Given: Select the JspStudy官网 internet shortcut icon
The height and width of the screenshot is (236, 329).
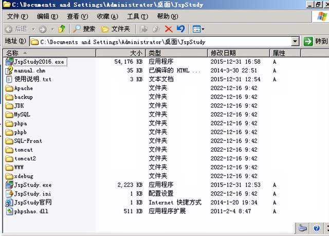Looking at the screenshot, I should click(9, 203).
